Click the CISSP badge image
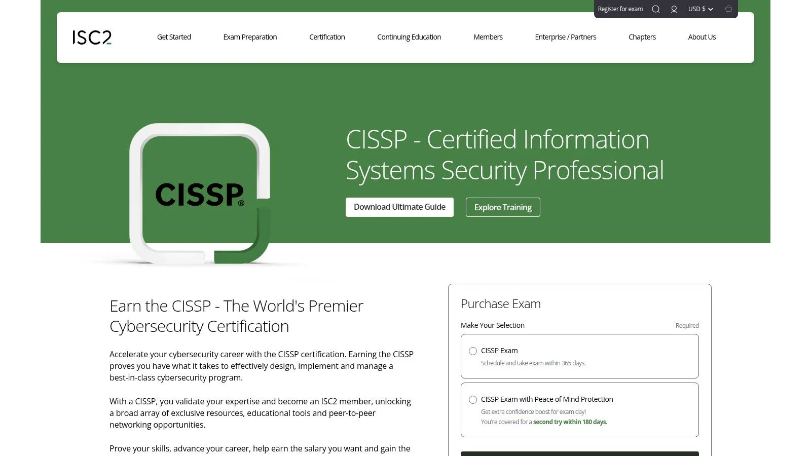This screenshot has width=811, height=456. (200, 194)
